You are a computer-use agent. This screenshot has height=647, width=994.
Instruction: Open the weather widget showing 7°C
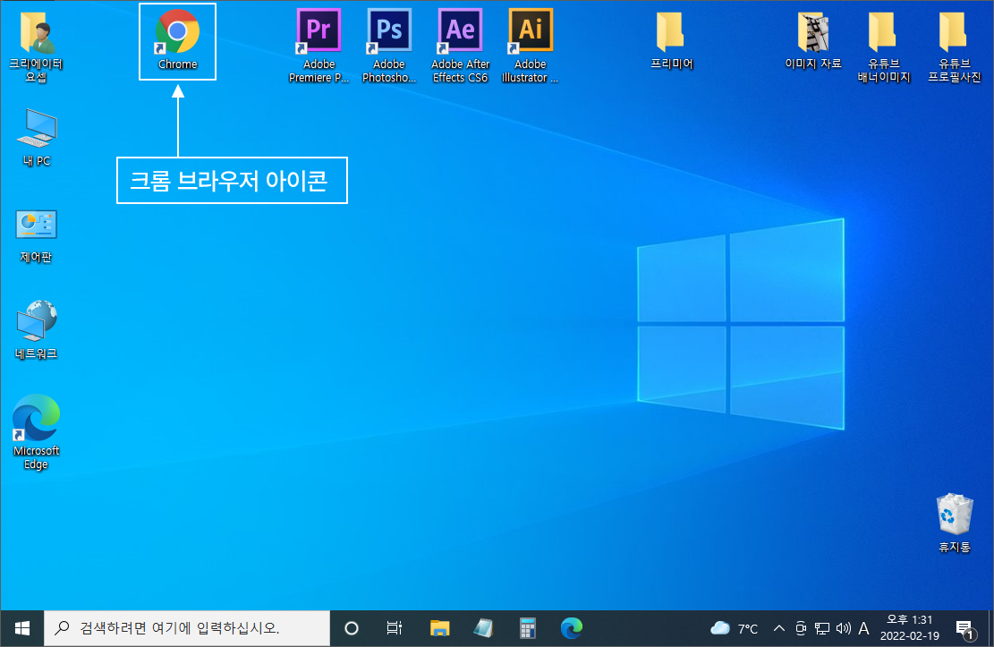(x=734, y=628)
